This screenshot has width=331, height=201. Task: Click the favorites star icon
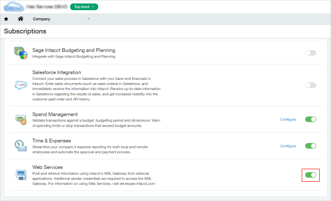pos(6,19)
